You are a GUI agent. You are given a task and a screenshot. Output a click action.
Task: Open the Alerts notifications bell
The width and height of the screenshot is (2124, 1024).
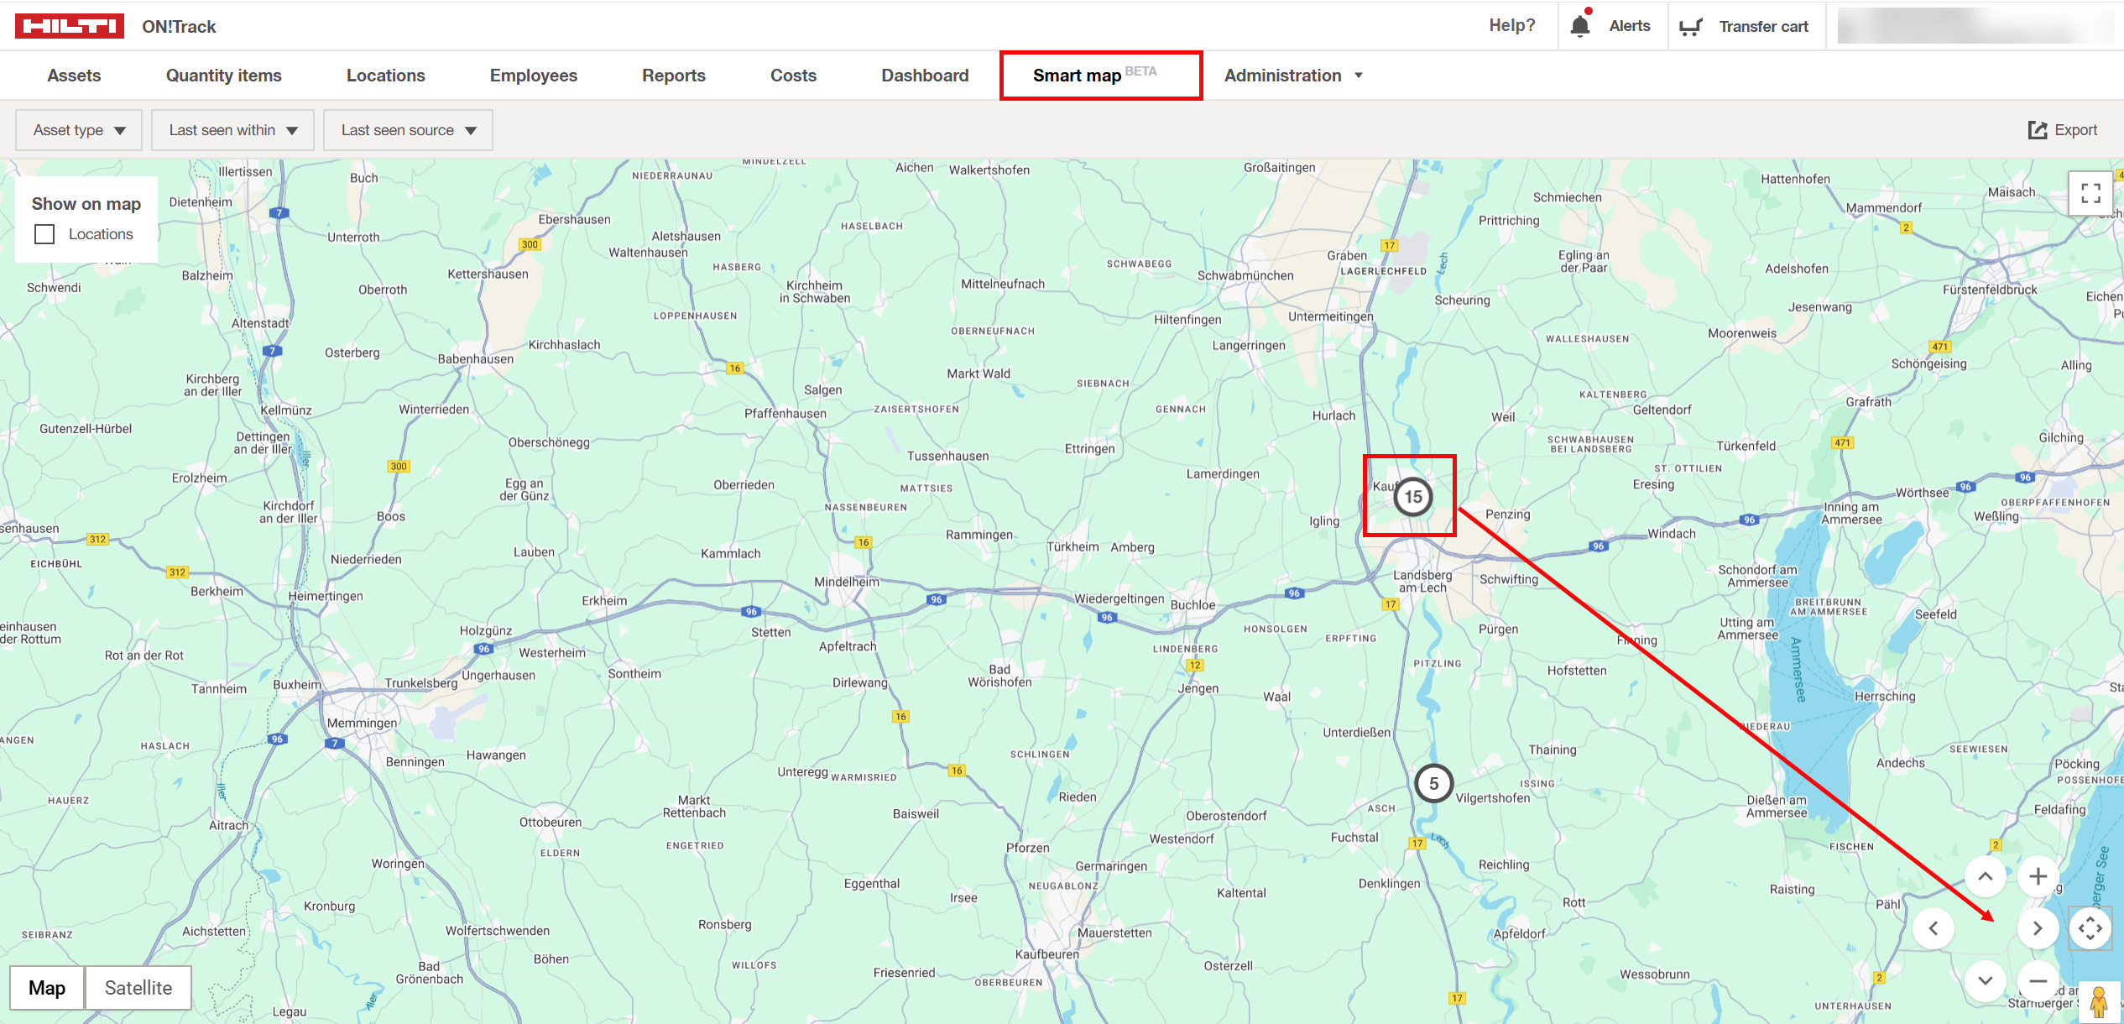point(1611,25)
